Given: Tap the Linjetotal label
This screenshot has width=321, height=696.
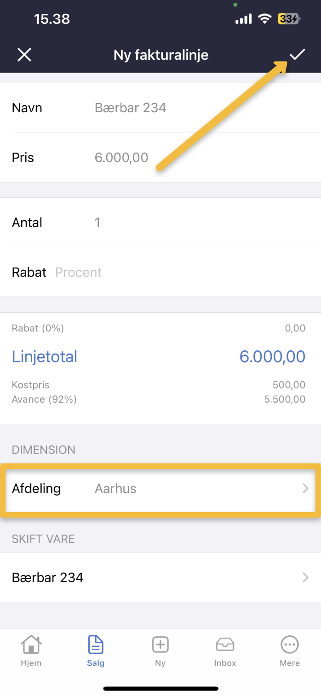Looking at the screenshot, I should pyautogui.click(x=45, y=357).
